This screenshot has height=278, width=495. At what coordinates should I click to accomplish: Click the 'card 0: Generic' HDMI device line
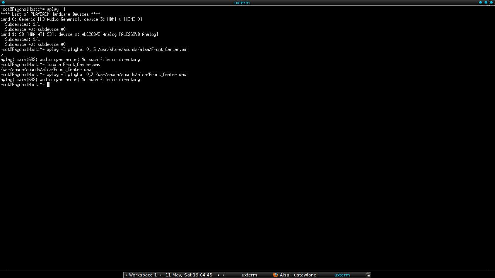71,19
